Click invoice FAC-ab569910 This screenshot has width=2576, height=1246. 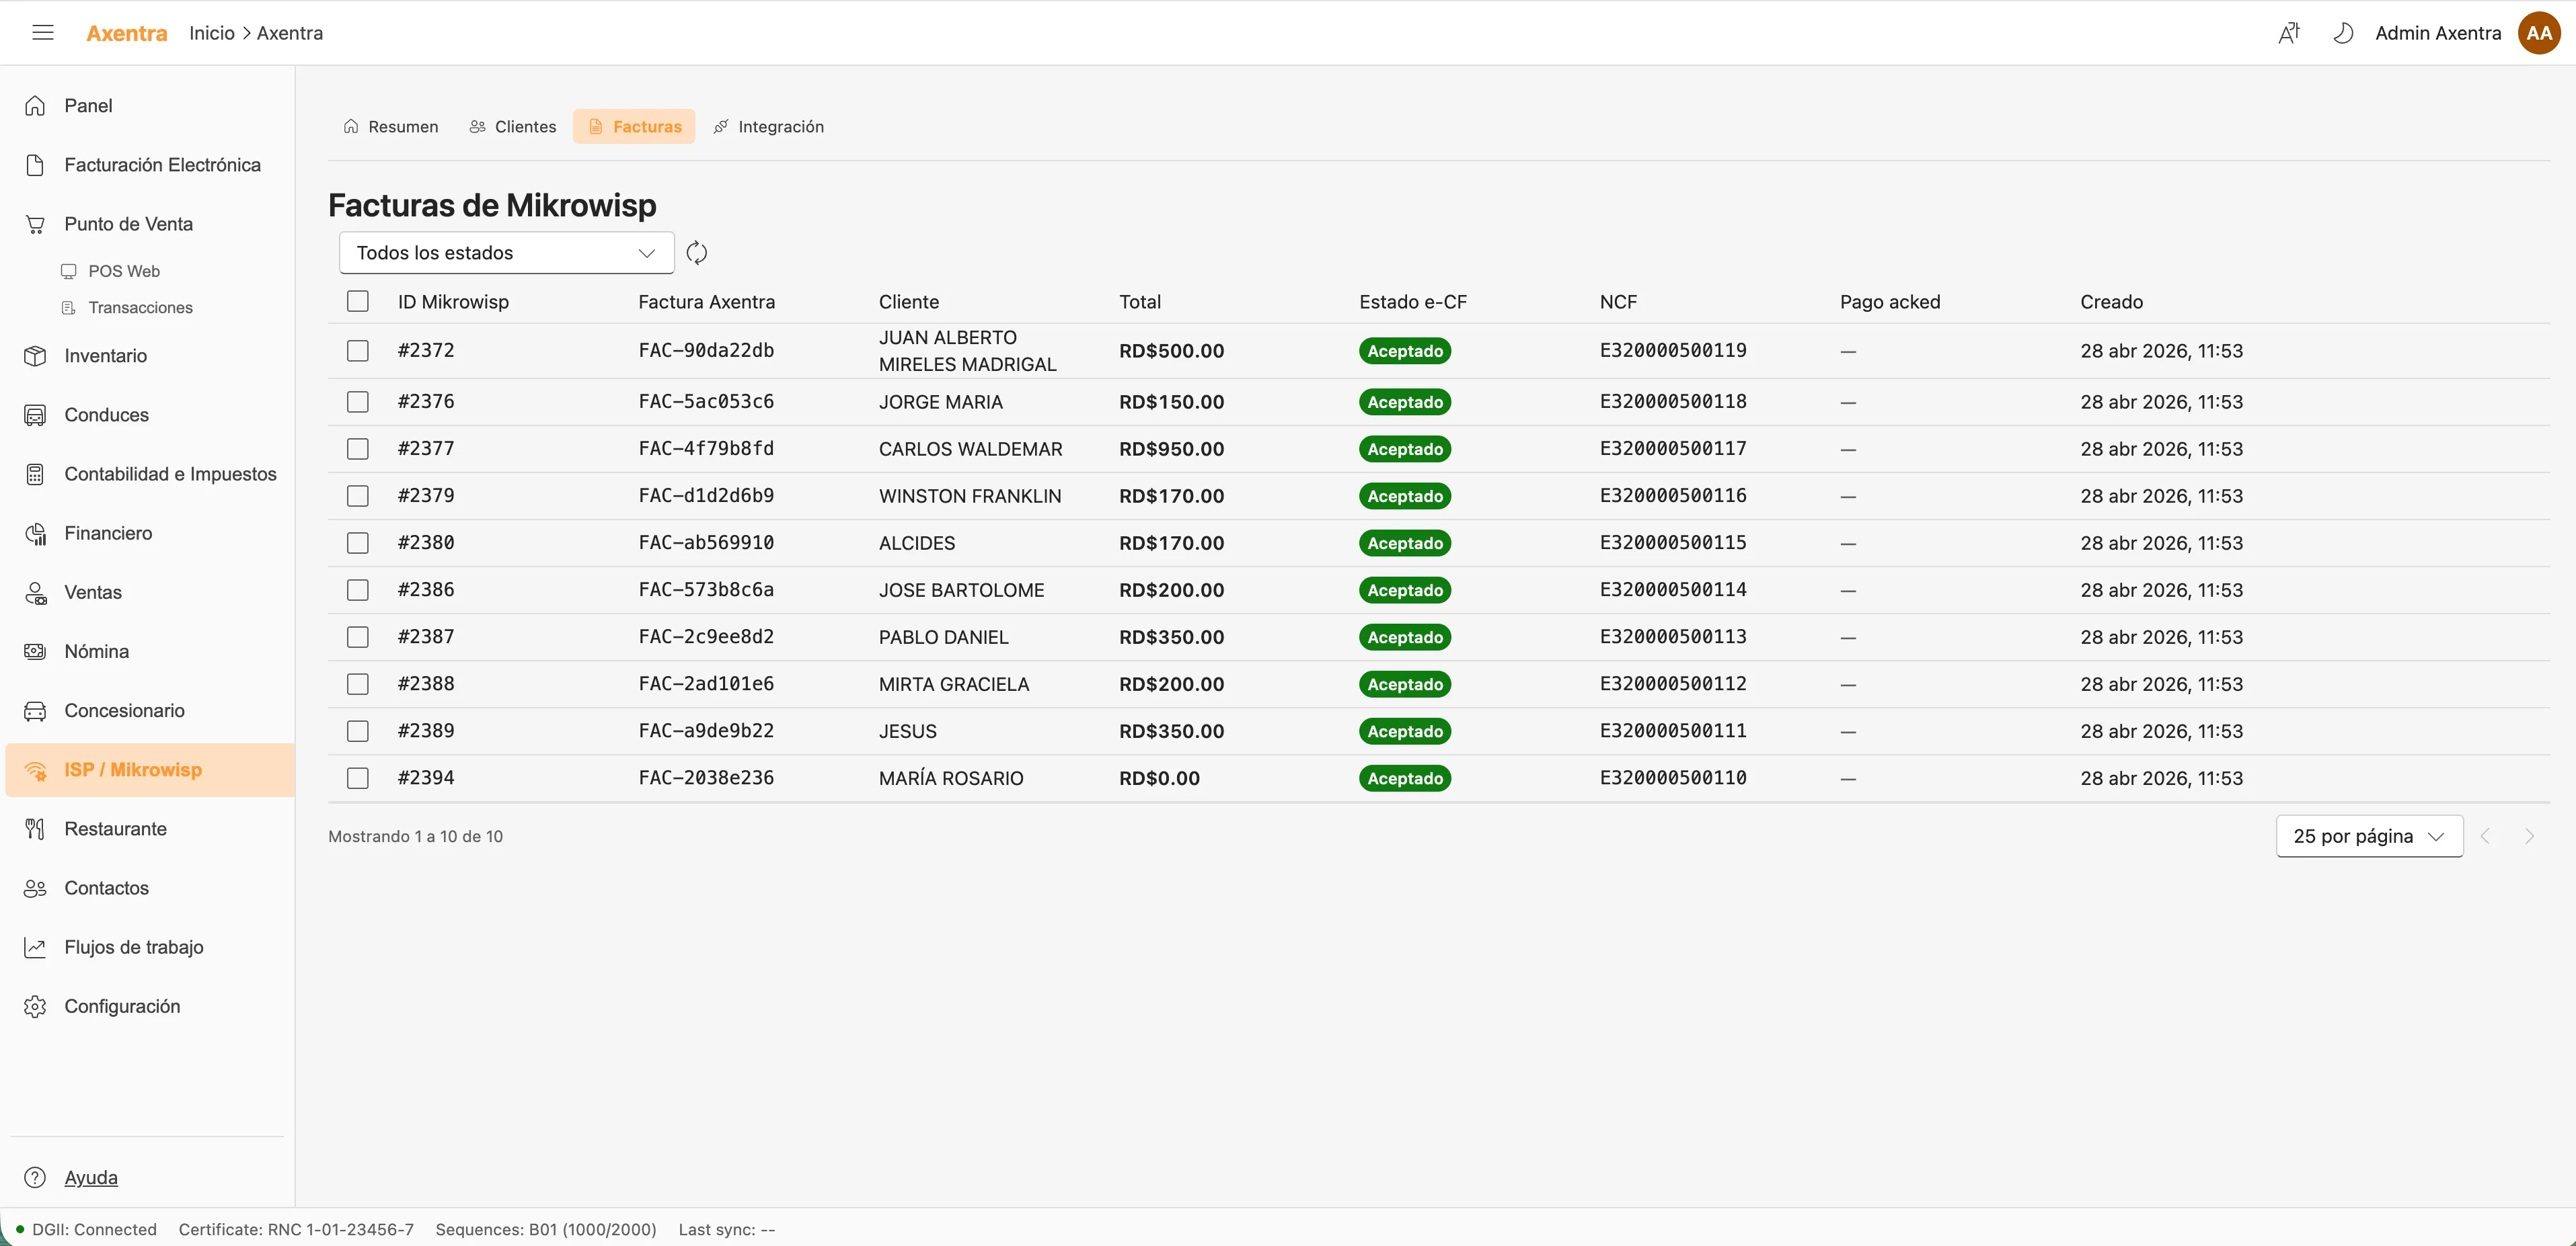click(x=706, y=542)
